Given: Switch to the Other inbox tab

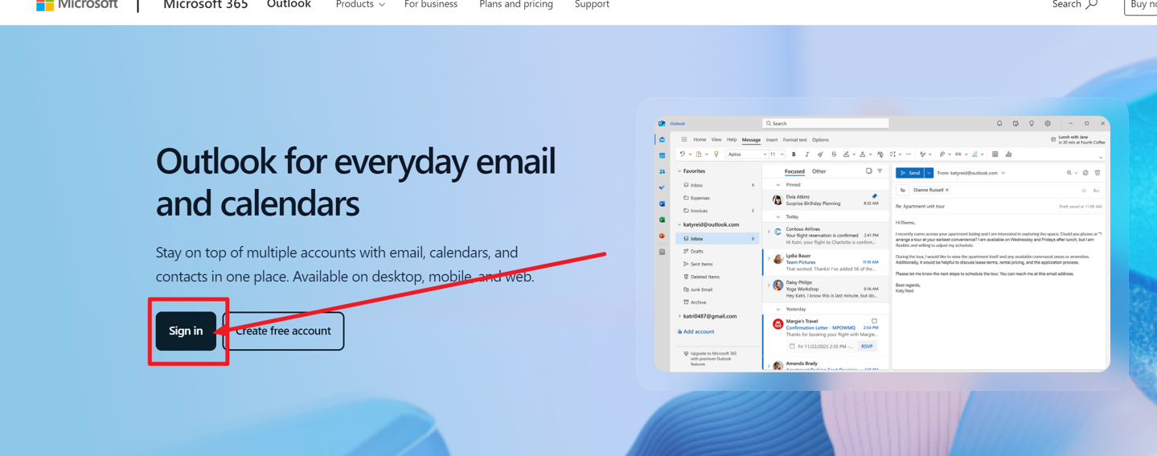Looking at the screenshot, I should tap(819, 171).
